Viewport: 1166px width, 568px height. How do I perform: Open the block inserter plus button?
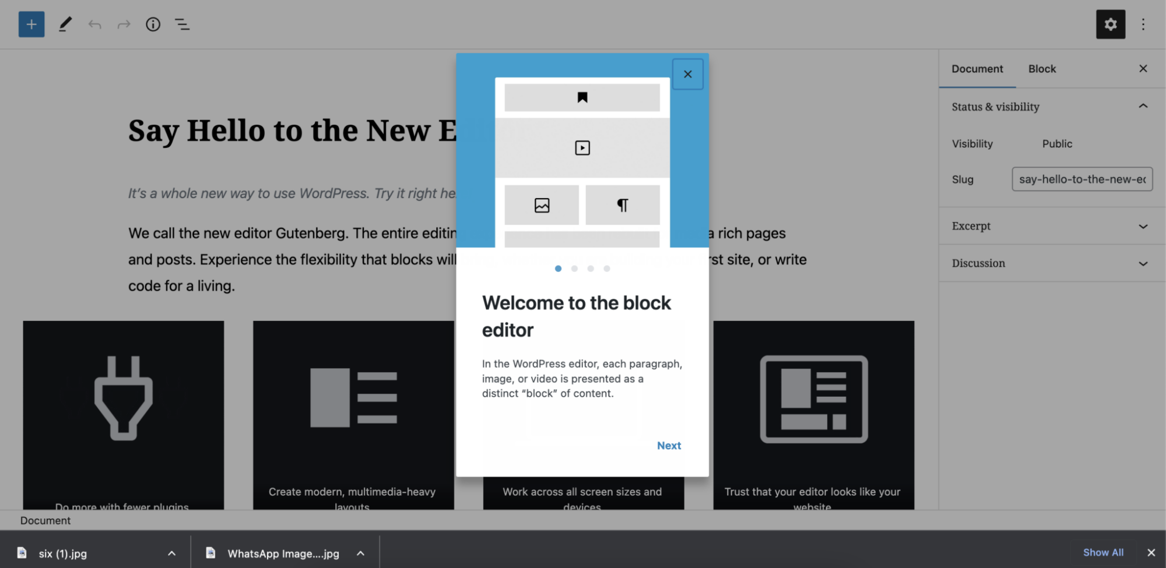tap(31, 24)
